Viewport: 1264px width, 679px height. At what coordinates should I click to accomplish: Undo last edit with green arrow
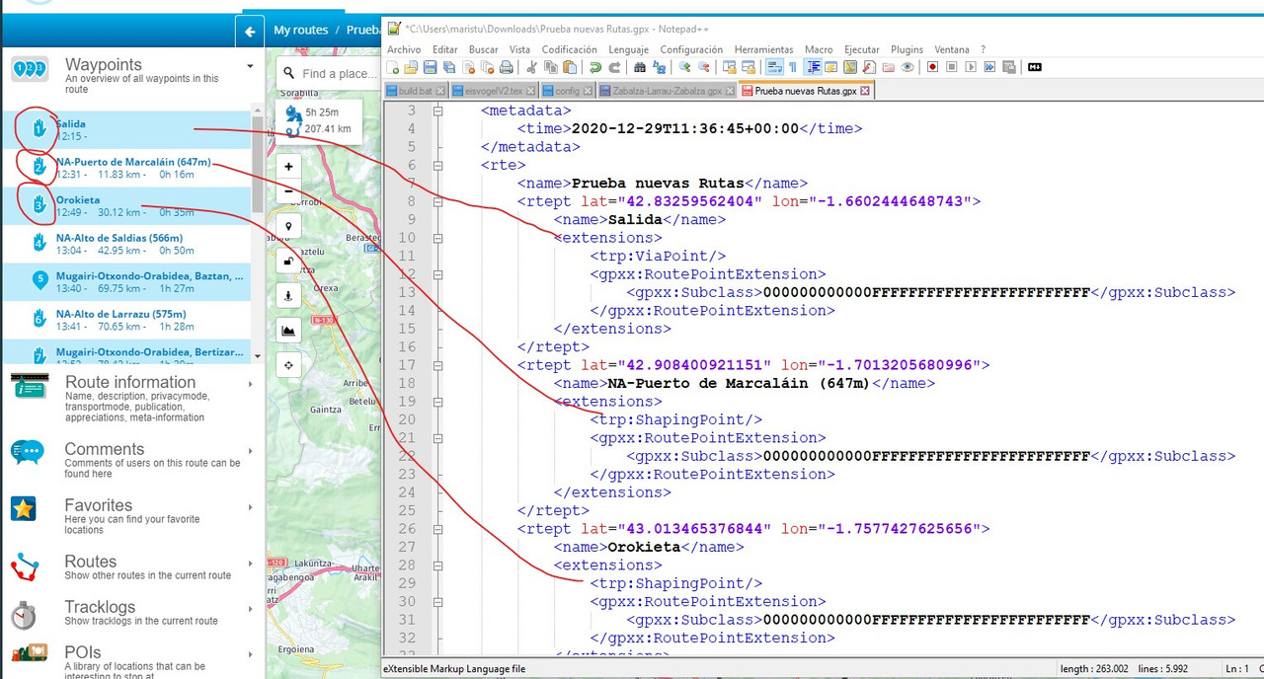(595, 67)
